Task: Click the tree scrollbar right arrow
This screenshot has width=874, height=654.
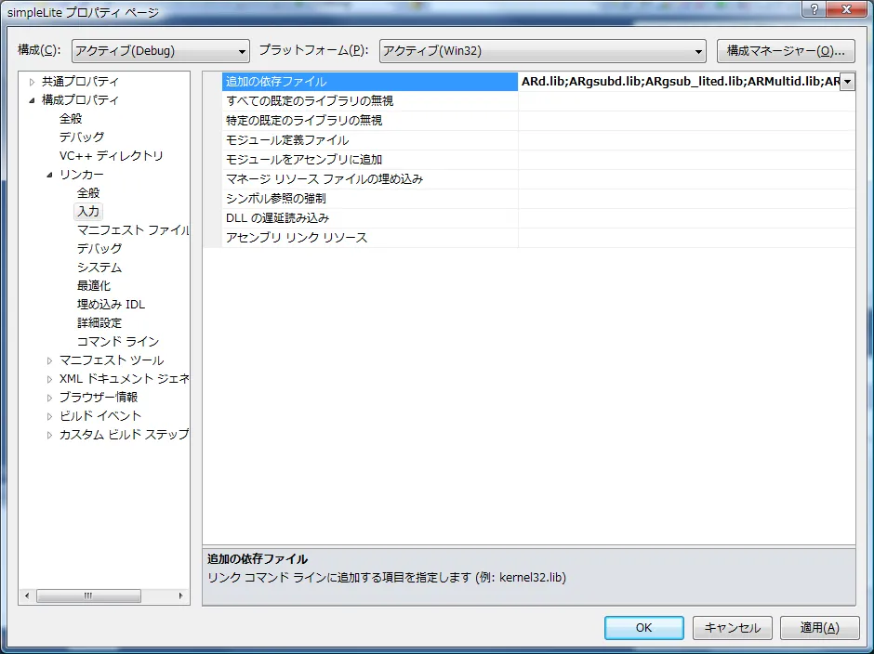Action: tap(180, 595)
